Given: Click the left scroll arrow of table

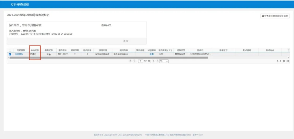Looking at the screenshot, I should tap(8, 58).
